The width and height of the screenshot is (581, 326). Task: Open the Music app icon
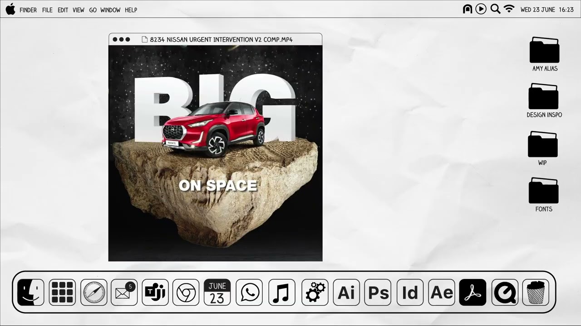tap(282, 292)
